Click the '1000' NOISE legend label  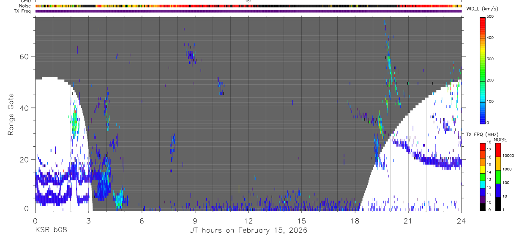(506, 169)
